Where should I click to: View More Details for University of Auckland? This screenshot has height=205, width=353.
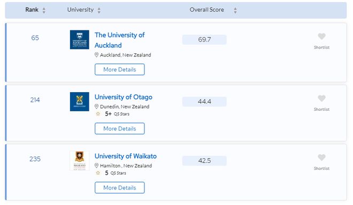(120, 69)
